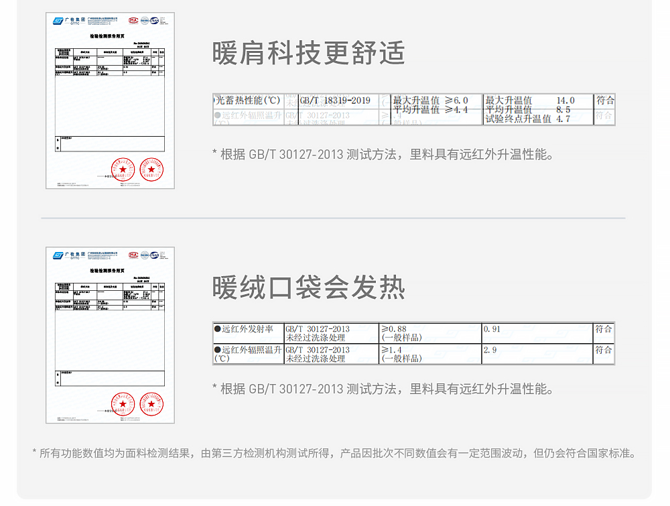Click the right red seal on the 暖绒口袋会发热 report
This screenshot has height=506, width=670.
151,404
